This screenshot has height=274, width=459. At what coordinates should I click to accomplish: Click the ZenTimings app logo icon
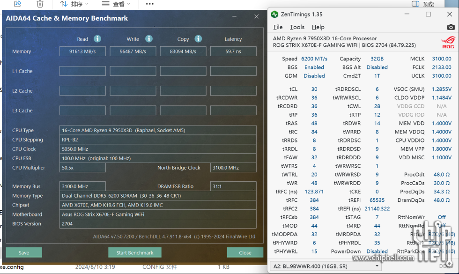click(x=274, y=15)
